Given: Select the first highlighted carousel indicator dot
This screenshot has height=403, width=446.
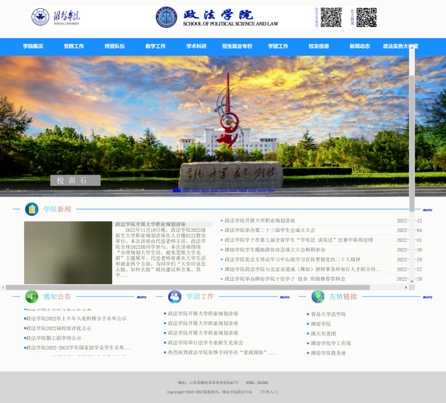Looking at the screenshot, I should (x=177, y=191).
